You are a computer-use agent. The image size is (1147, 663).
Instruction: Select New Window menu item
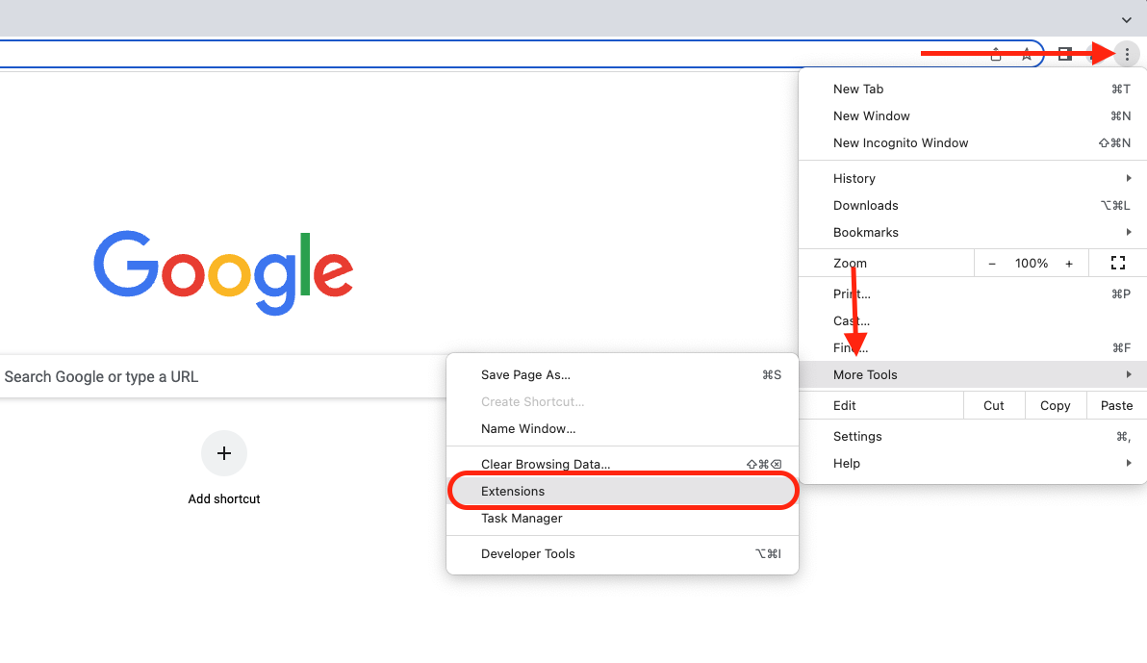(972, 115)
